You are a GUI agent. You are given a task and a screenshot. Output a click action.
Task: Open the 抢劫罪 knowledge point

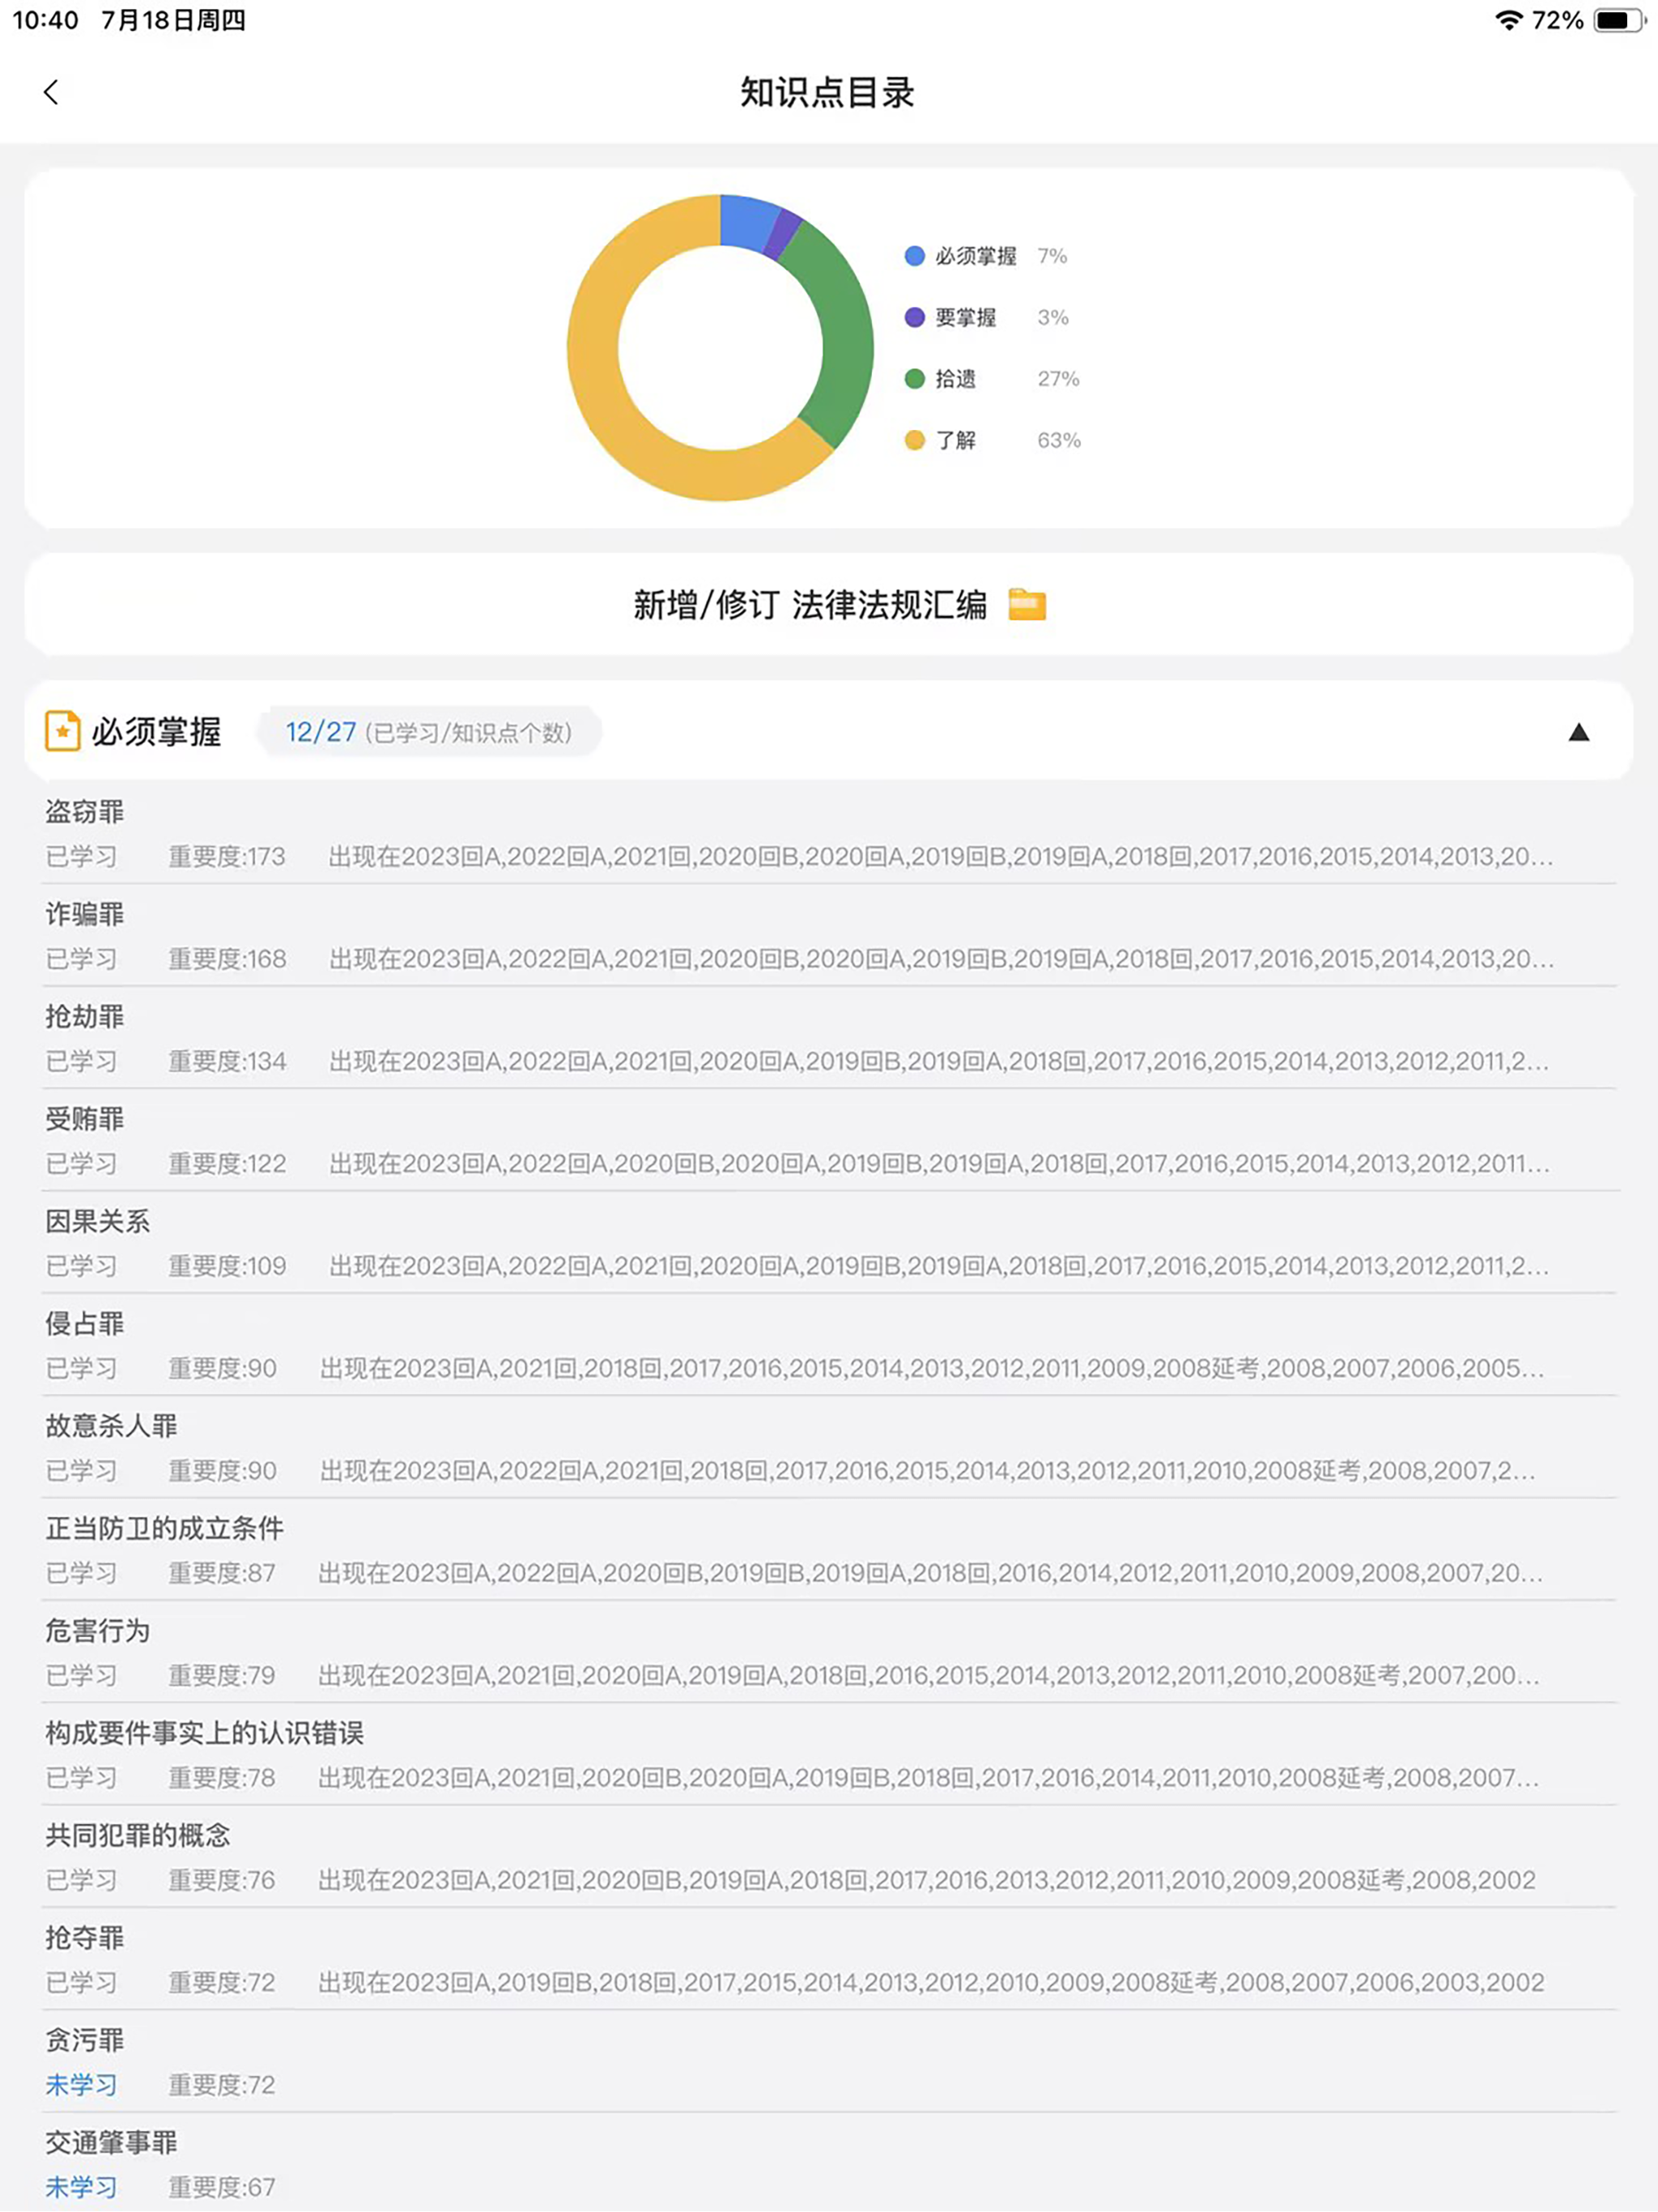(829, 1038)
